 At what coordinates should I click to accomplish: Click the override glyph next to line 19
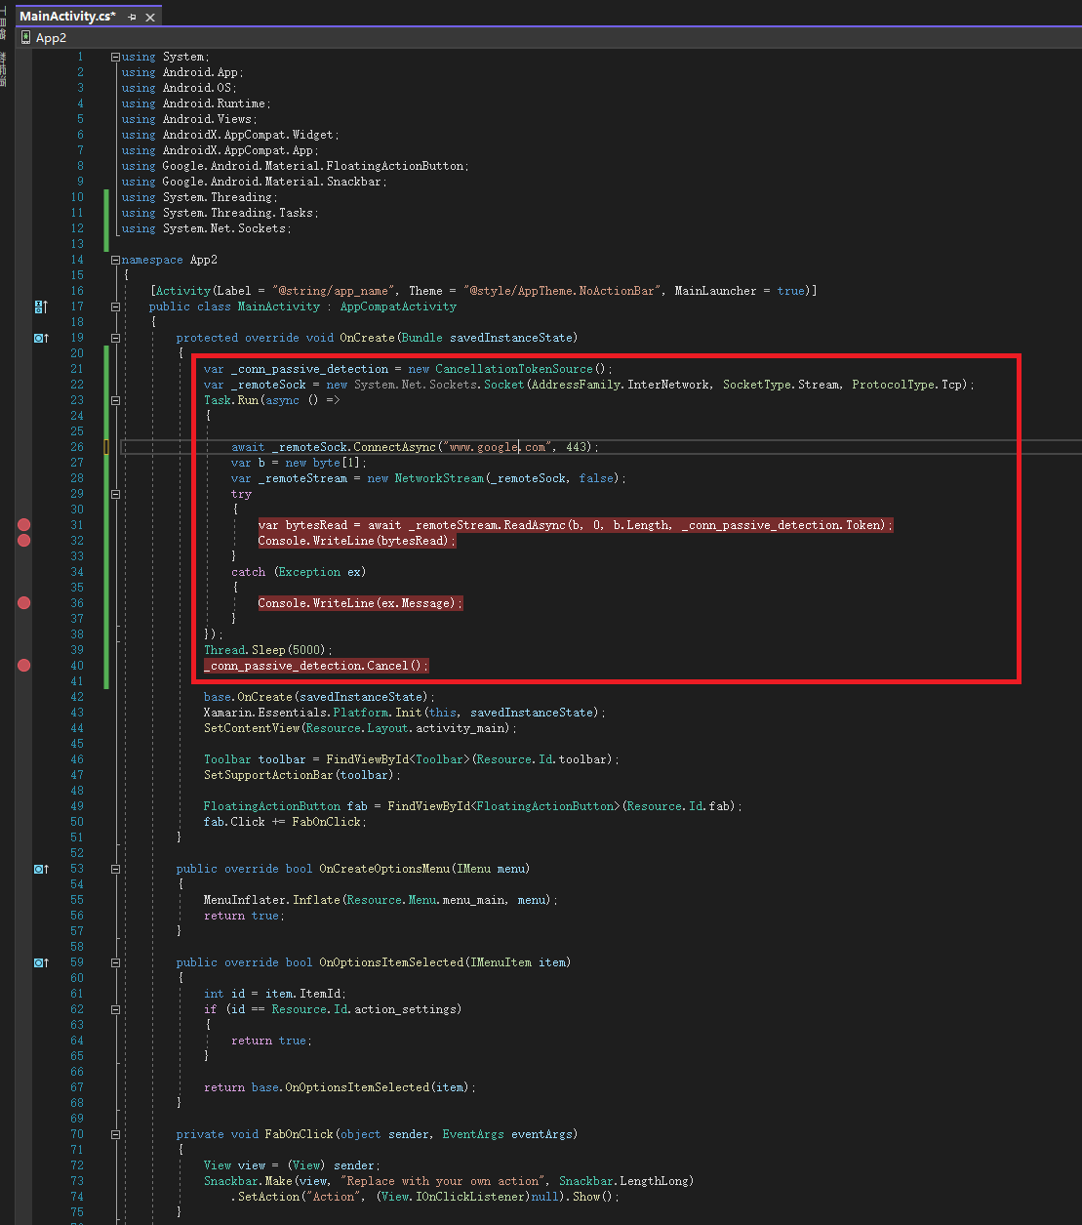click(40, 337)
